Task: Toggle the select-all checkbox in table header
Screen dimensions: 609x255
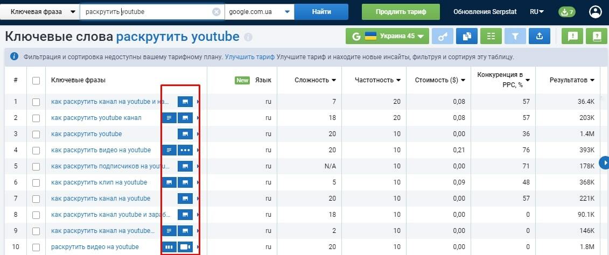Action: coord(36,80)
